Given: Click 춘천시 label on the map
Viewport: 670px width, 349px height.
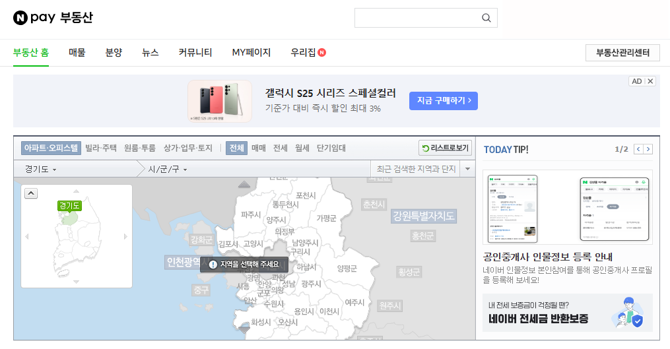Looking at the screenshot, I should click(374, 205).
